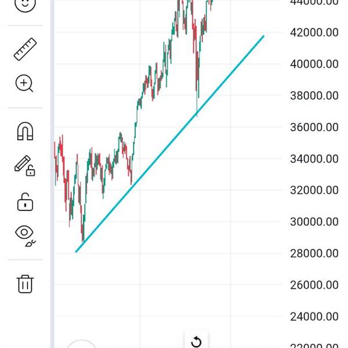Click the 36000.00 price label
The height and width of the screenshot is (348, 348).
(x=314, y=127)
